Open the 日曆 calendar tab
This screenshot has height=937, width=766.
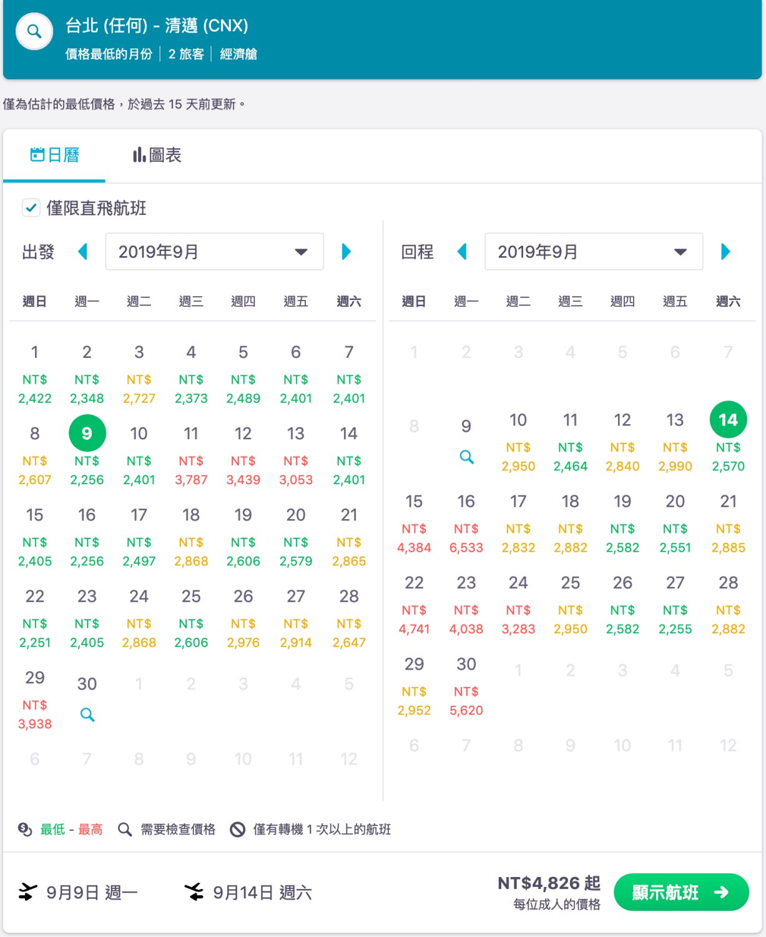click(x=54, y=155)
